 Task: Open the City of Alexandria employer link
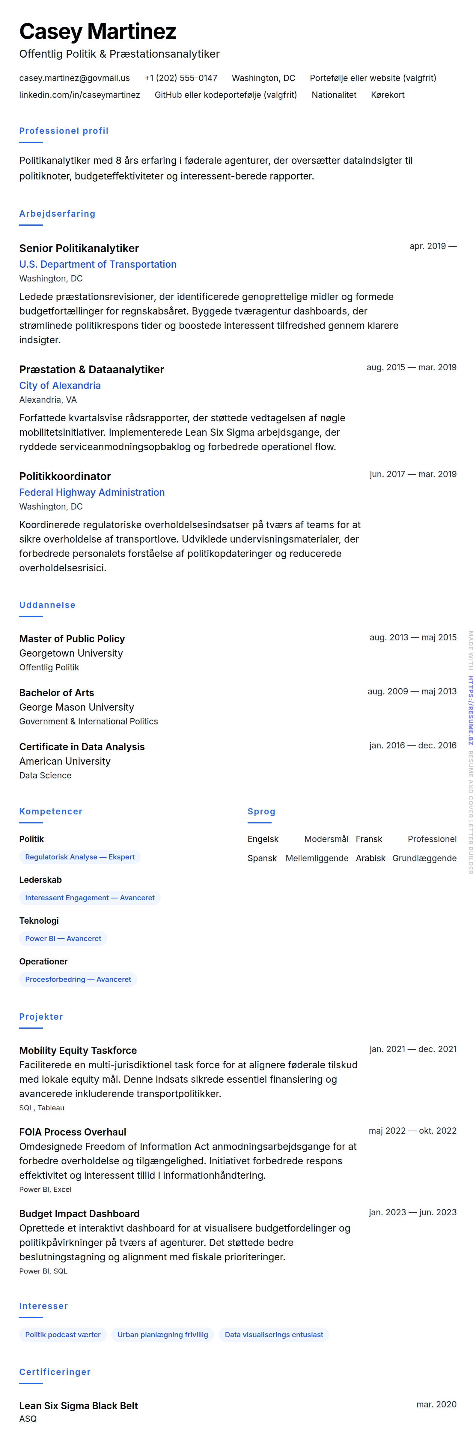point(60,385)
